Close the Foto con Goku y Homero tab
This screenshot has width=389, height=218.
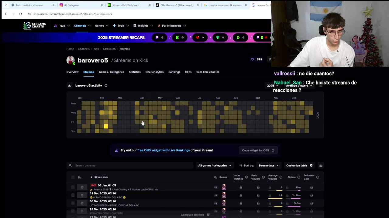pyautogui.click(x=53, y=5)
